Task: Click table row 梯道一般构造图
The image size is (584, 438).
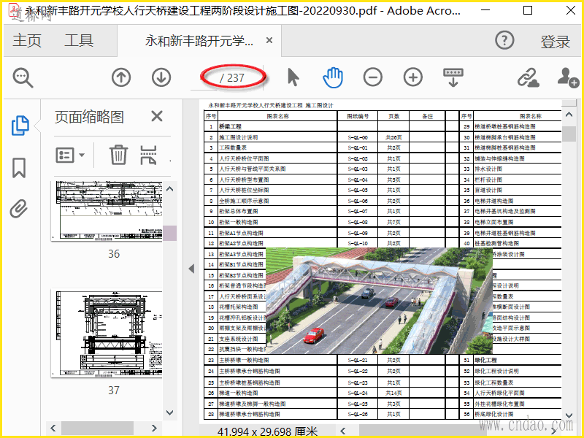Action: 324,393
